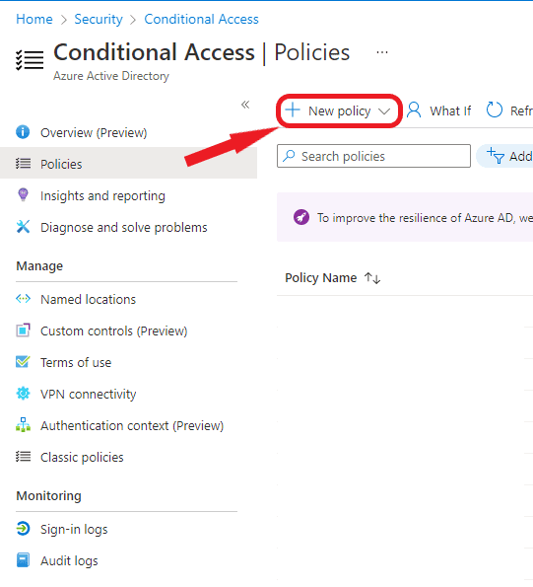Sort the list by Policy Name arrows

pos(372,278)
